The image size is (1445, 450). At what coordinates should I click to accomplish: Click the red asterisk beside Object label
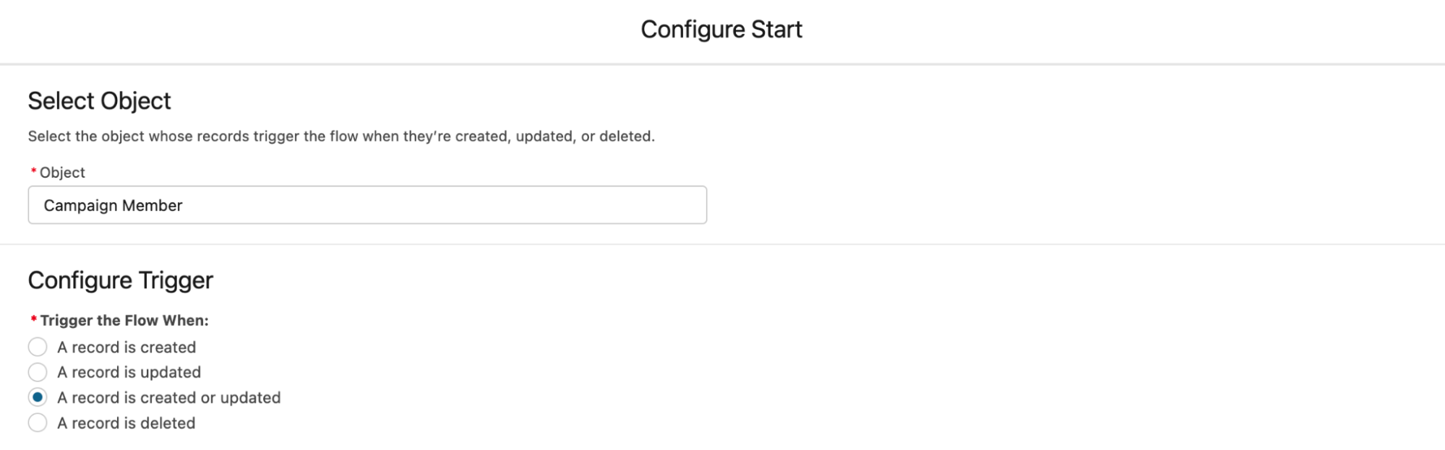point(33,171)
